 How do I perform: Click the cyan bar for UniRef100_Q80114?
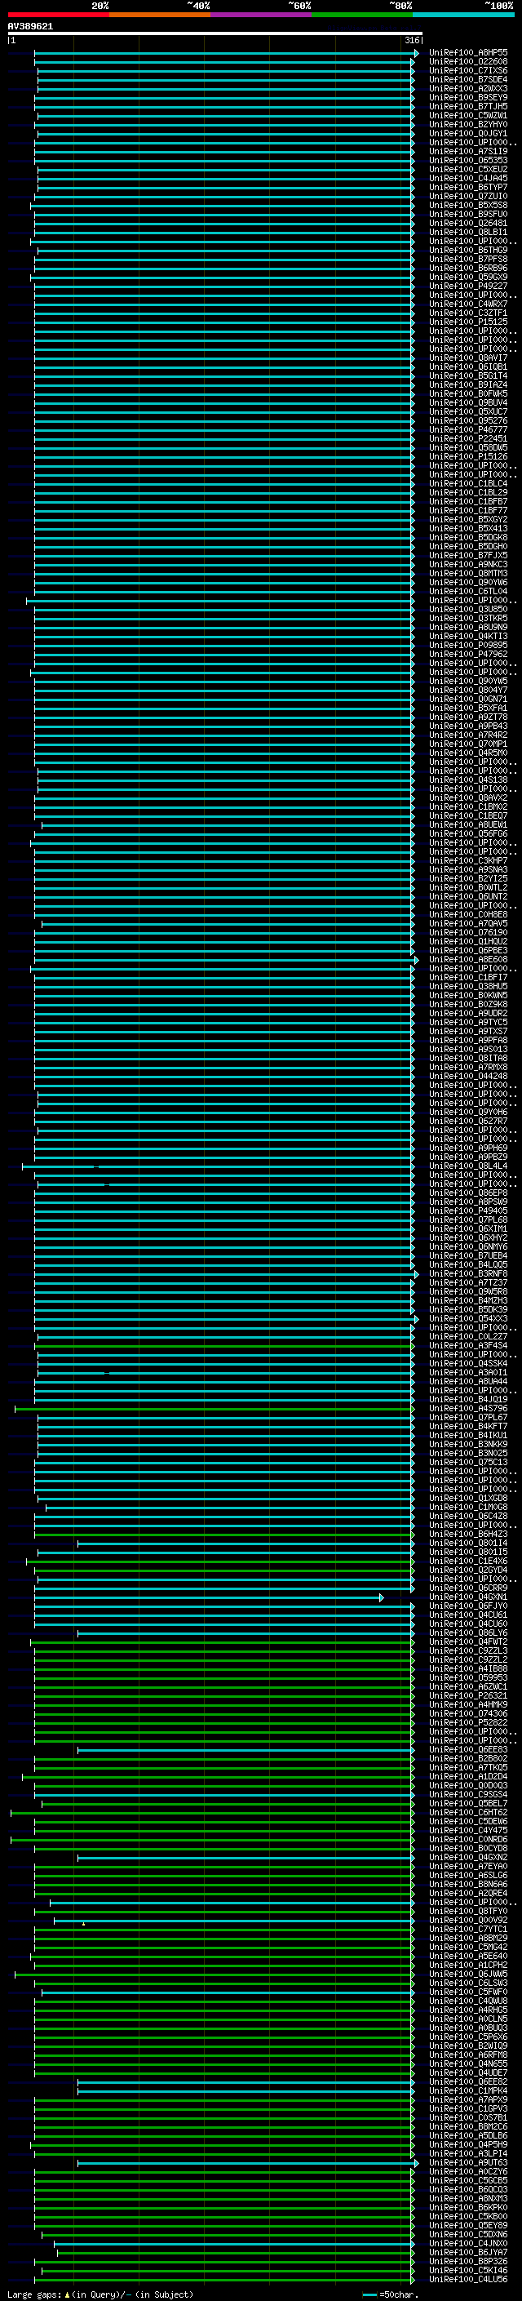pos(246,1544)
